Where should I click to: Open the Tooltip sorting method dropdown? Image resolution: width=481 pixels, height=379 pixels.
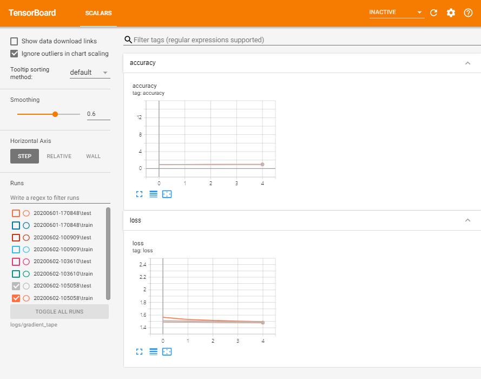(x=90, y=73)
